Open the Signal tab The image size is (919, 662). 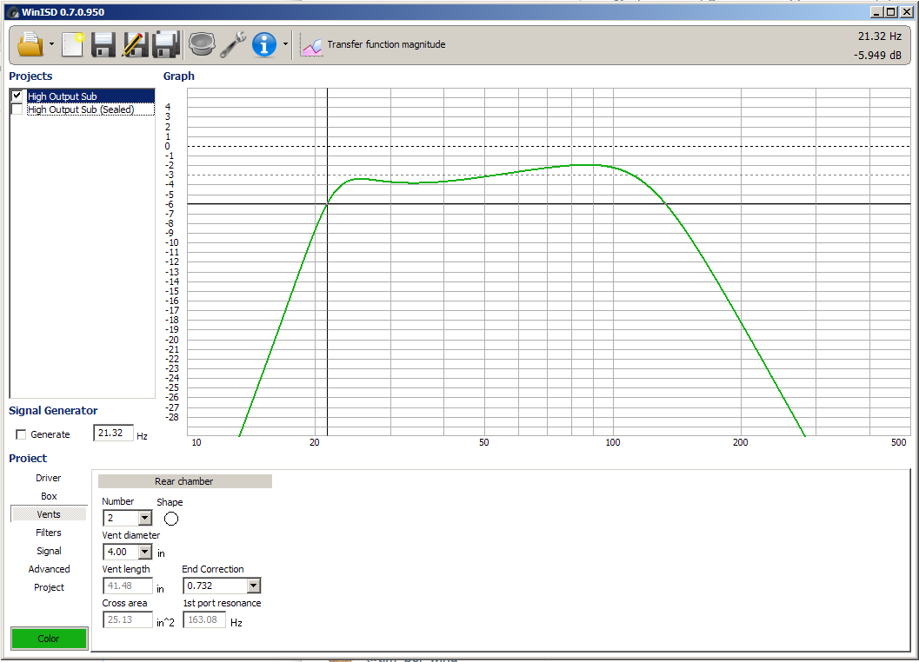[x=49, y=551]
